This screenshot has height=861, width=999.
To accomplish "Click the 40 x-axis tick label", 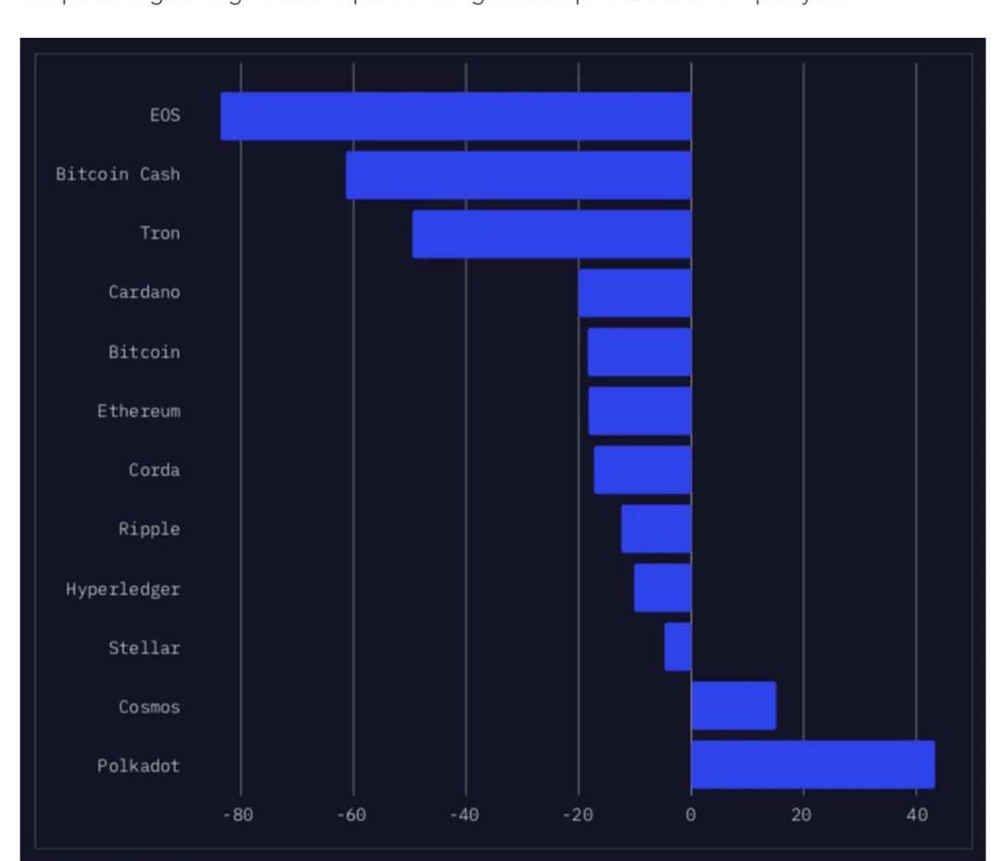I will click(x=917, y=815).
